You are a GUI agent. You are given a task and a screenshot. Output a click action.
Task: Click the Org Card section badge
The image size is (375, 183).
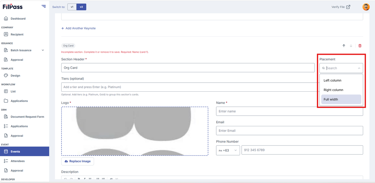pos(68,46)
